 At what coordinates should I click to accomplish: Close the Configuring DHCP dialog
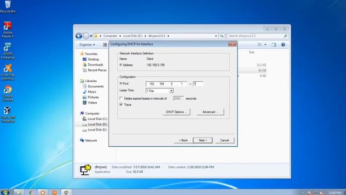pos(232,44)
